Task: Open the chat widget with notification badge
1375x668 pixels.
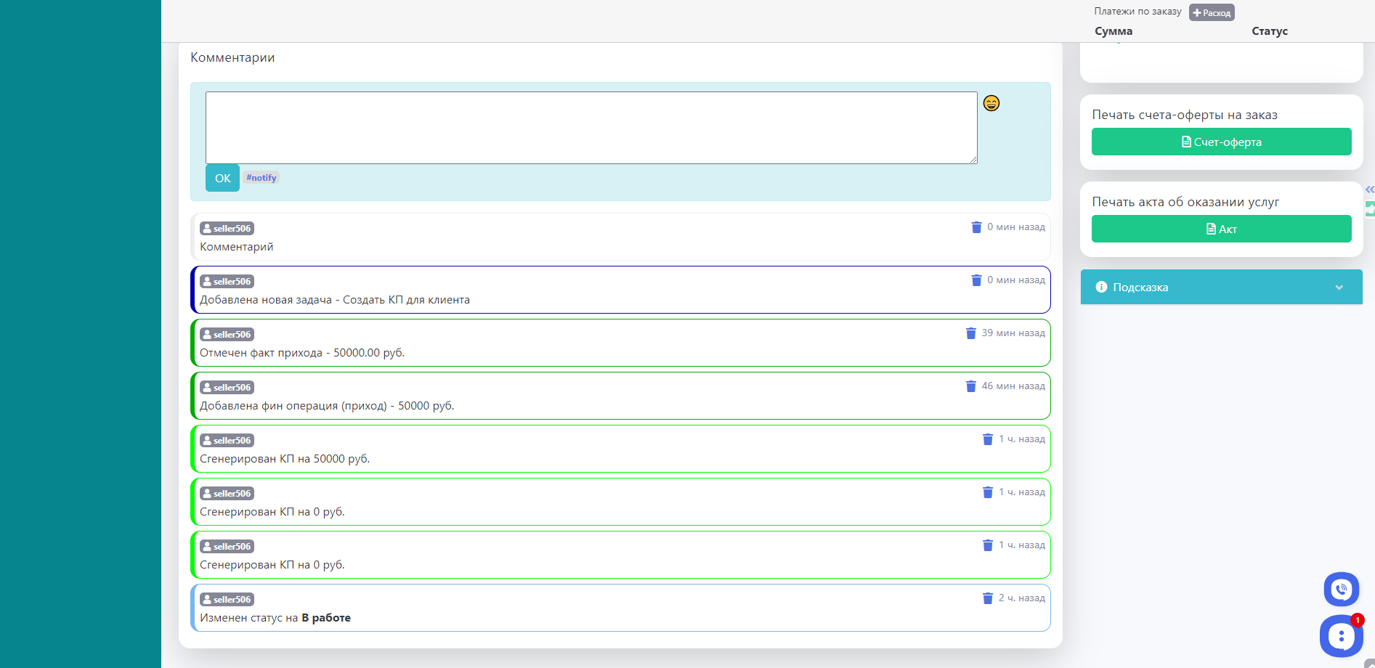Action: [x=1340, y=637]
